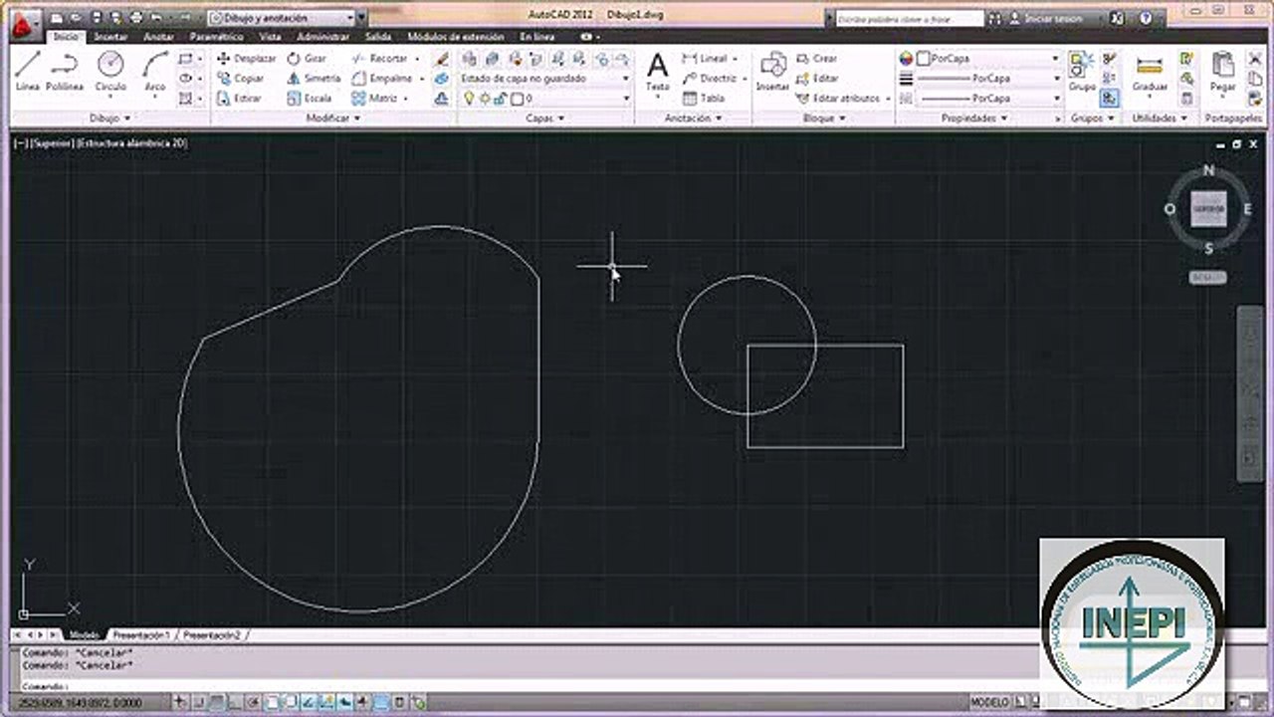Expand the Capas panel
1274x717 pixels.
click(x=544, y=118)
